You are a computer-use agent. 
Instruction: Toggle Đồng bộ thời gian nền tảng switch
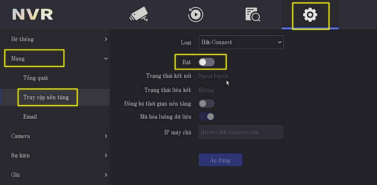pos(207,103)
